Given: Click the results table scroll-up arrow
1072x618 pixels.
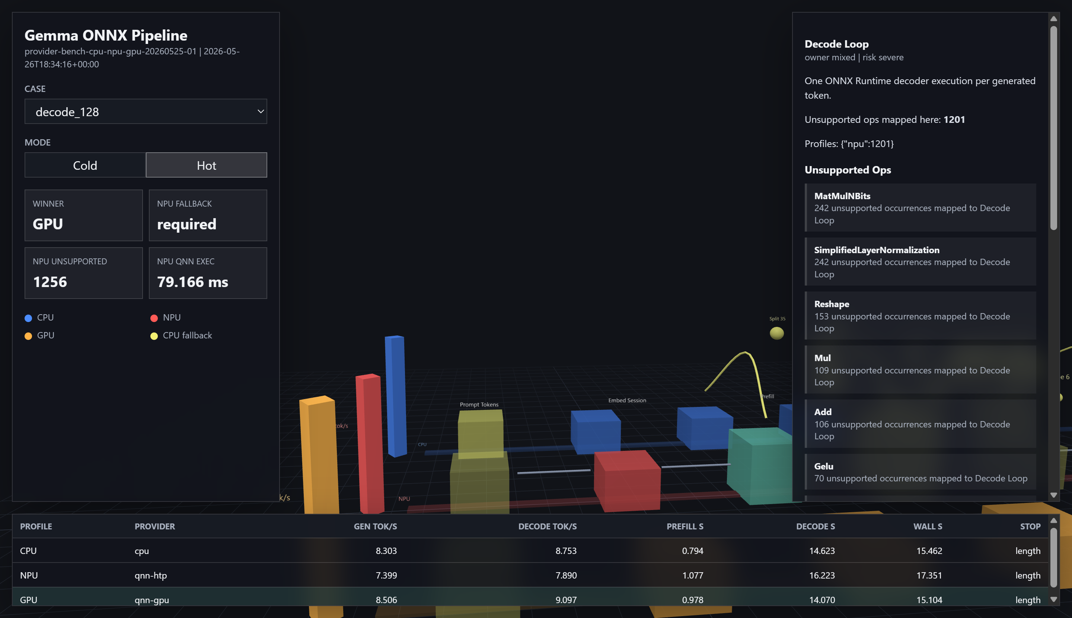Looking at the screenshot, I should (1053, 520).
